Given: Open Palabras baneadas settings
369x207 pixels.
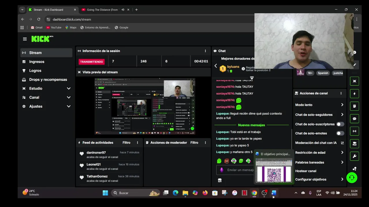Looking at the screenshot, I should click(x=319, y=162).
